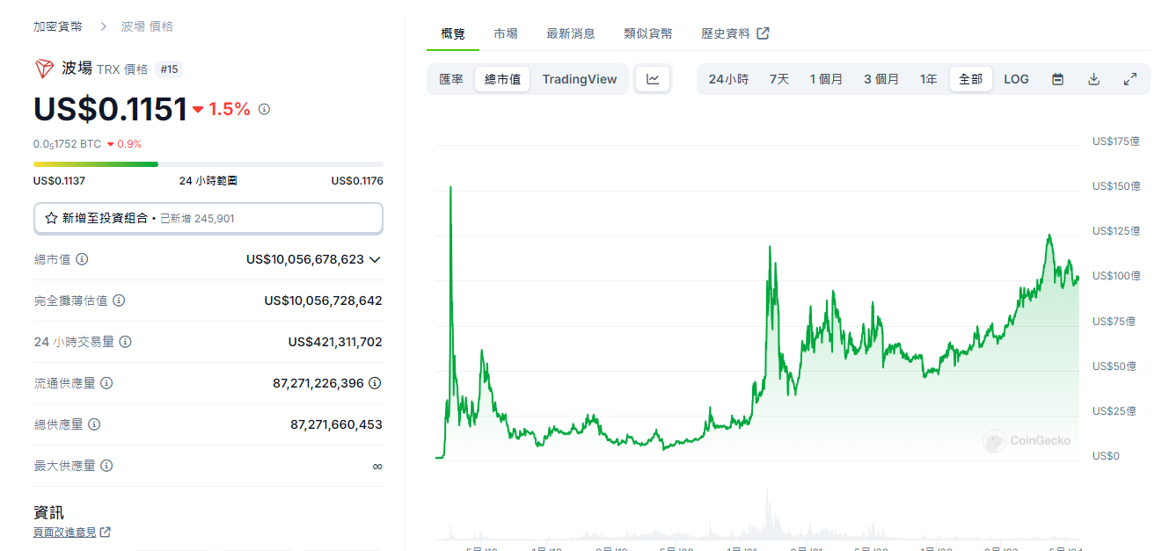Screen dimensions: 1169x551
Task: Click the US$10,056,728,642 valuation value
Action: point(324,301)
